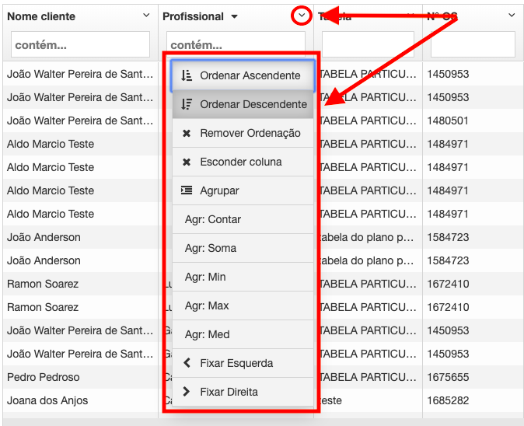Select Agr: Contar from menu
The image size is (524, 426).
pos(212,219)
